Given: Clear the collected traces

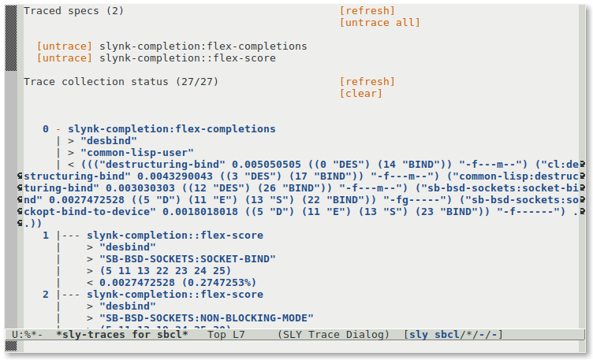Looking at the screenshot, I should (x=360, y=94).
